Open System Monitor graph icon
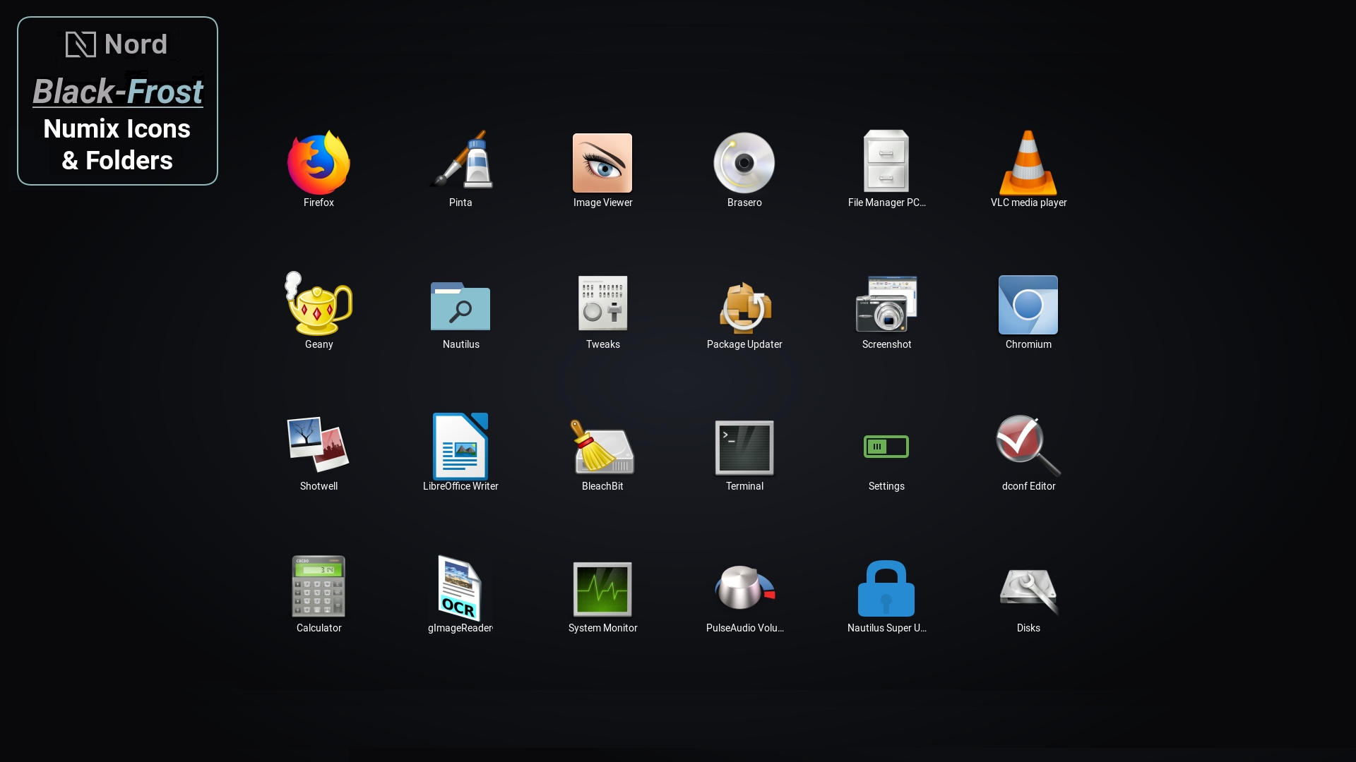1356x762 pixels. (602, 589)
